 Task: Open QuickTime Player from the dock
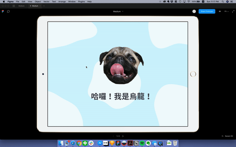pos(160,143)
